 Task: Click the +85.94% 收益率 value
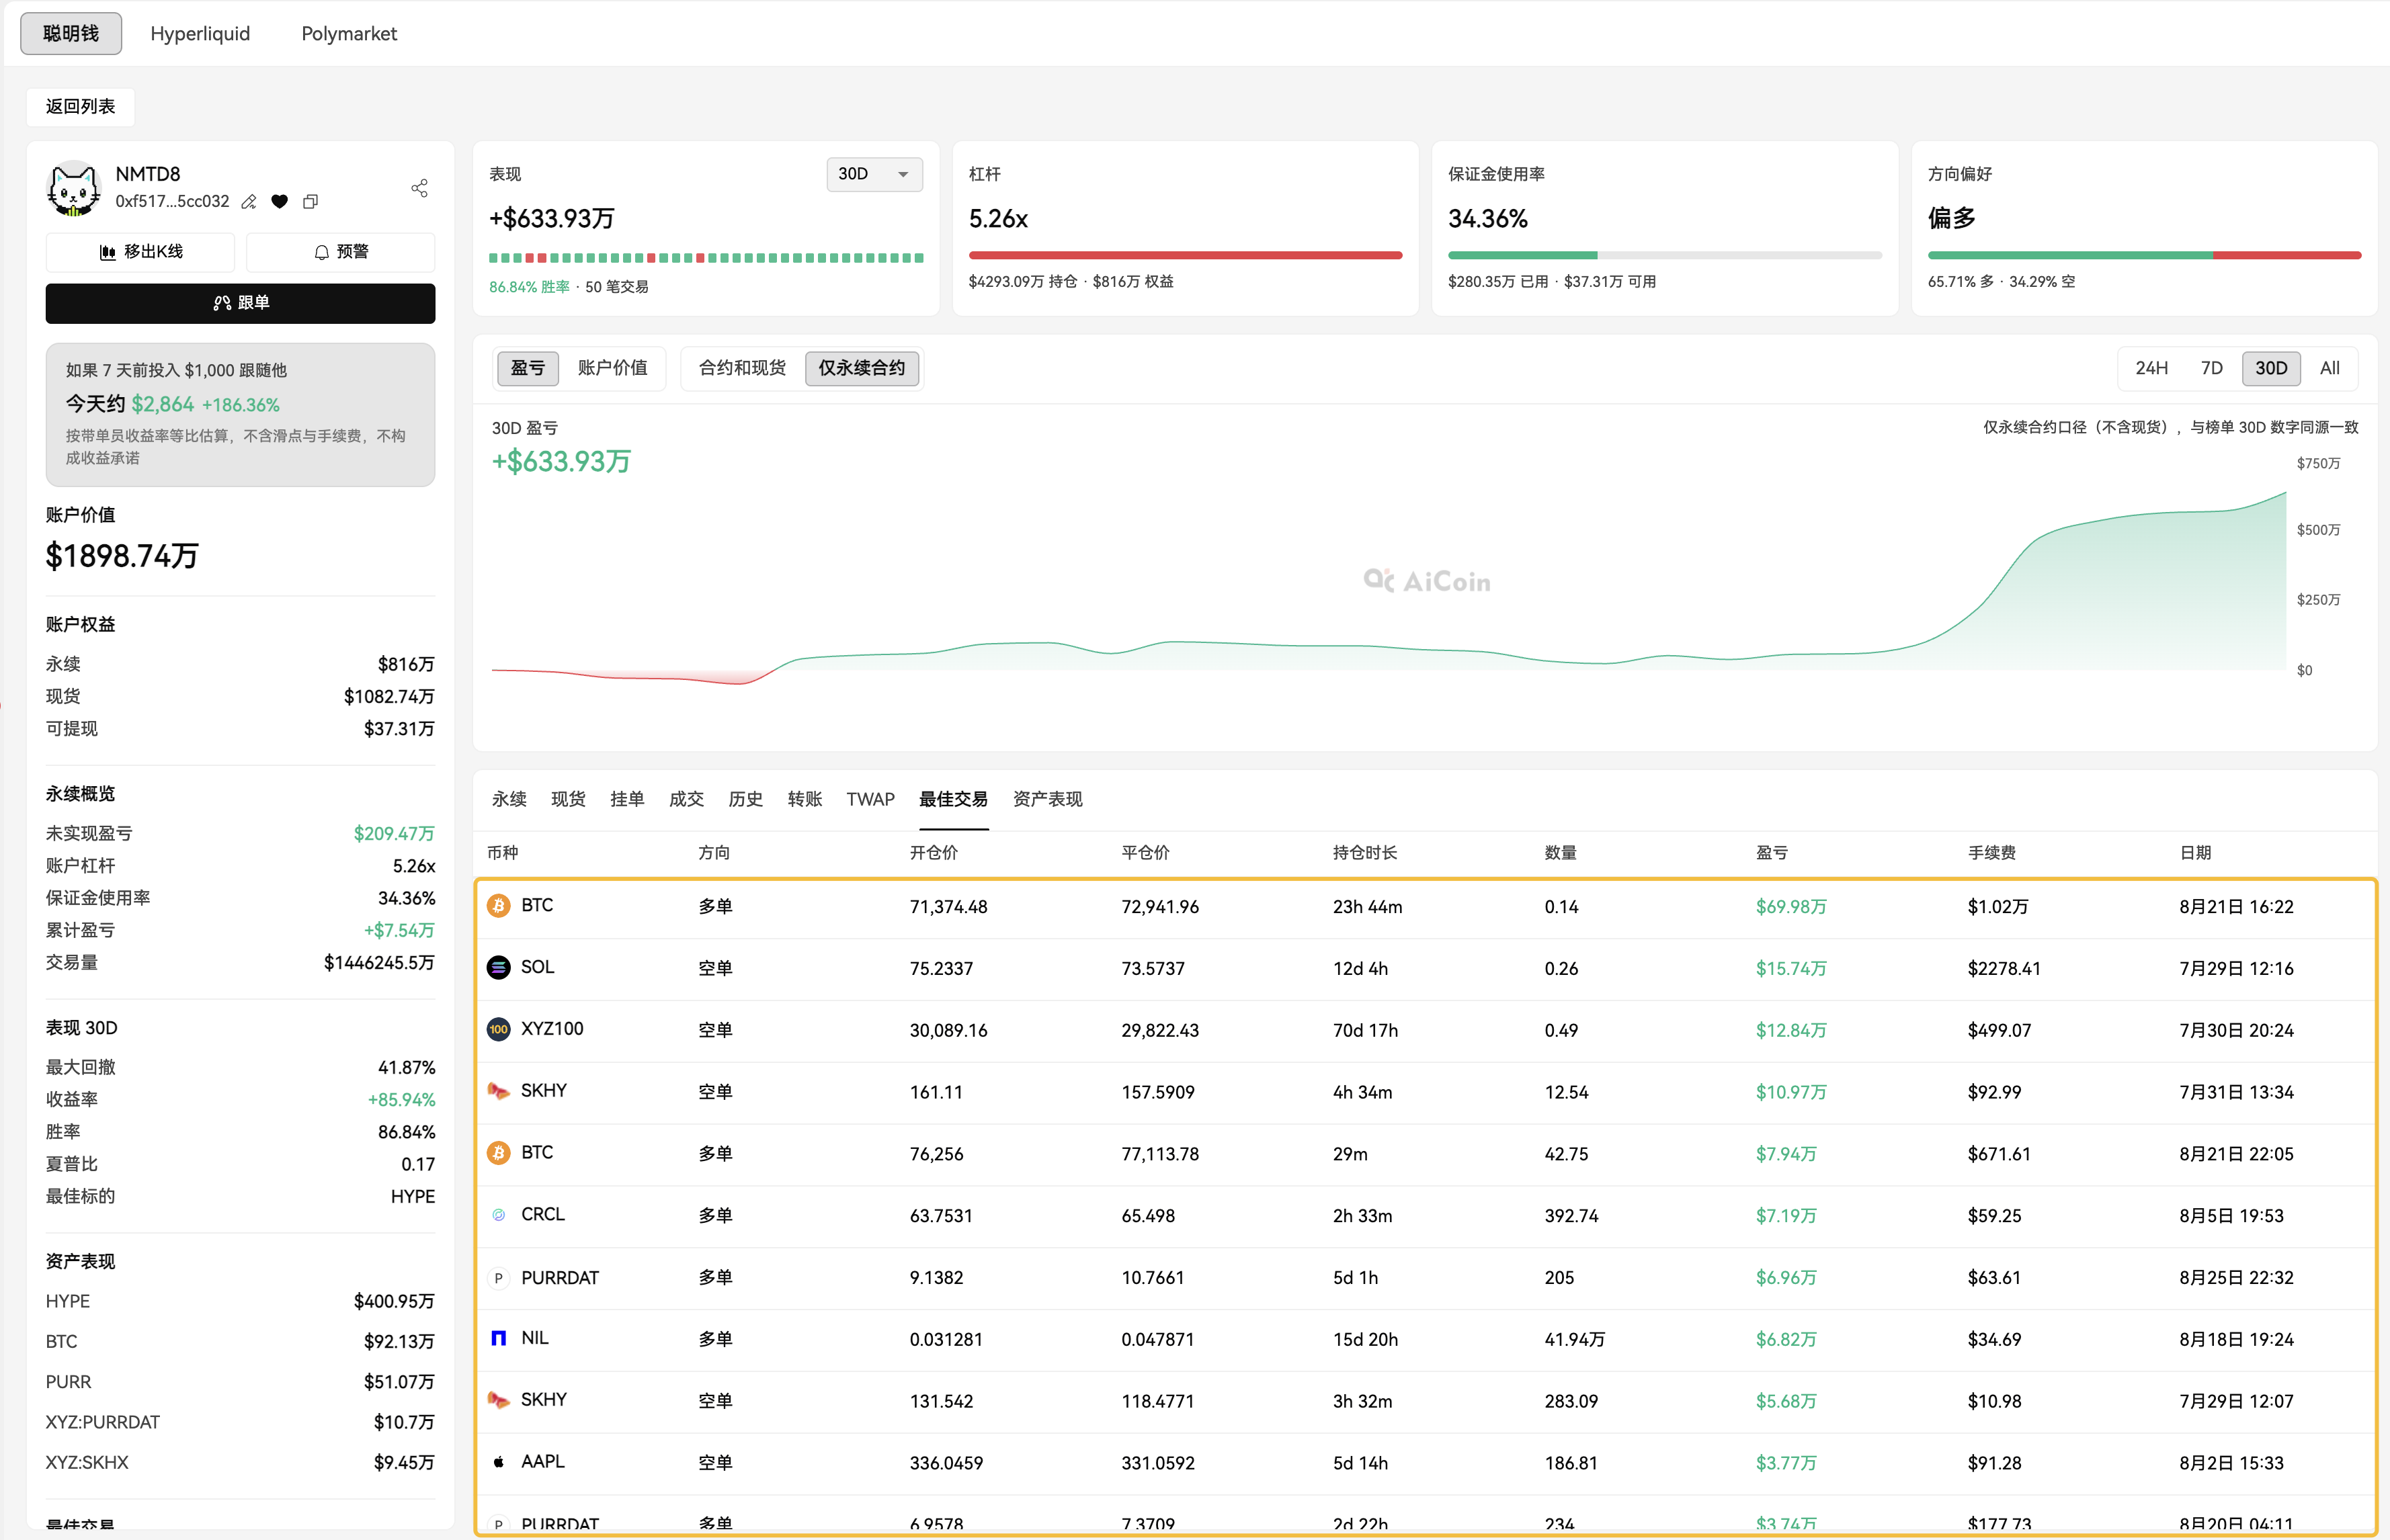[401, 1100]
